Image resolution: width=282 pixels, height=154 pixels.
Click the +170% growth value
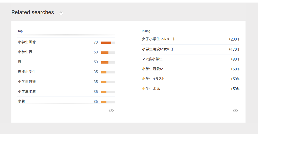coord(234,49)
